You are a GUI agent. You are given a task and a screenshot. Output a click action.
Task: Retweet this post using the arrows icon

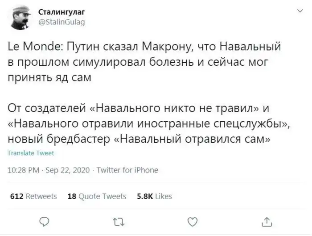pos(118,221)
